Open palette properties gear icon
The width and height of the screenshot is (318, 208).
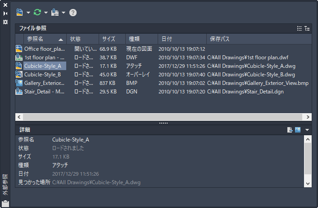click(x=5, y=22)
